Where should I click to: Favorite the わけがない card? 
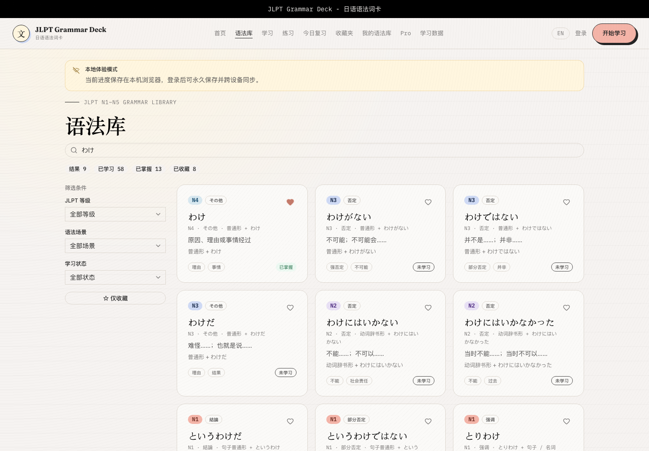tap(428, 202)
